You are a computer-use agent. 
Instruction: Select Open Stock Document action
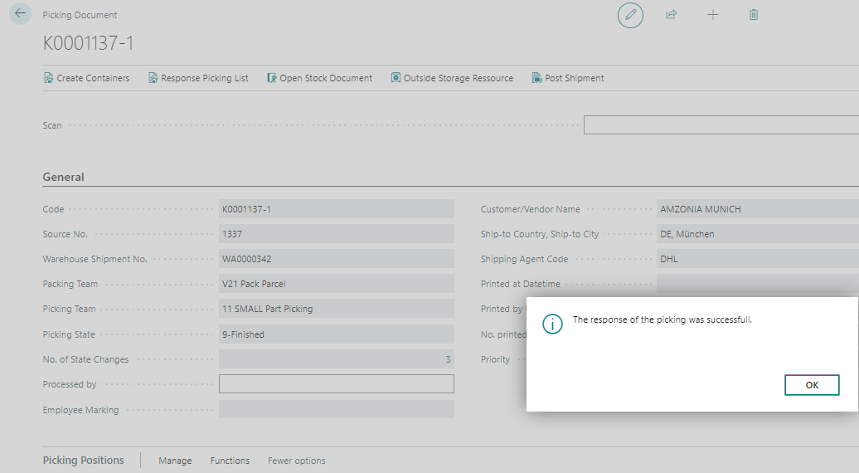point(319,78)
